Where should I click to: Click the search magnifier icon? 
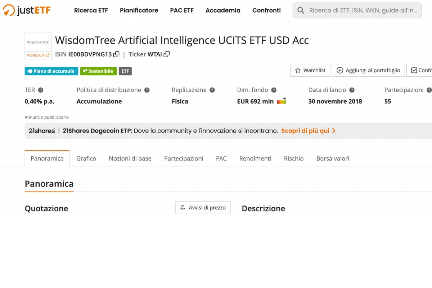(x=301, y=10)
